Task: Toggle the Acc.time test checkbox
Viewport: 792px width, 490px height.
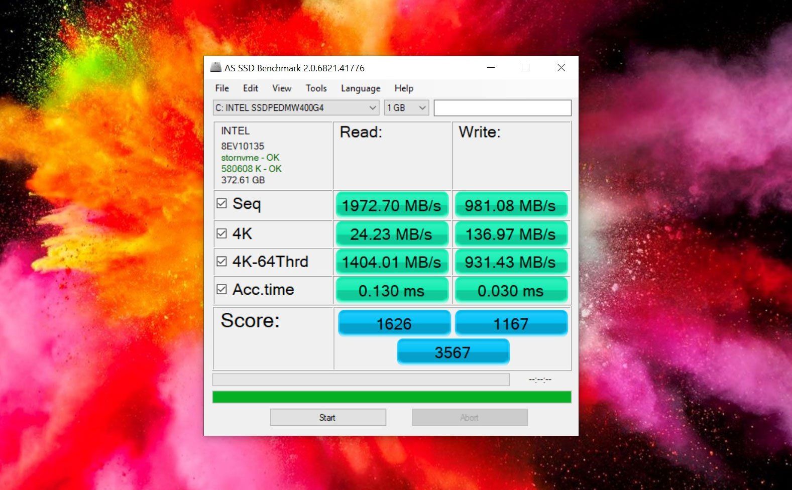Action: click(x=221, y=289)
